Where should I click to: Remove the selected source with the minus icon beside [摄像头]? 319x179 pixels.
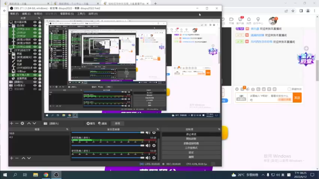pyautogui.click(x=17, y=123)
